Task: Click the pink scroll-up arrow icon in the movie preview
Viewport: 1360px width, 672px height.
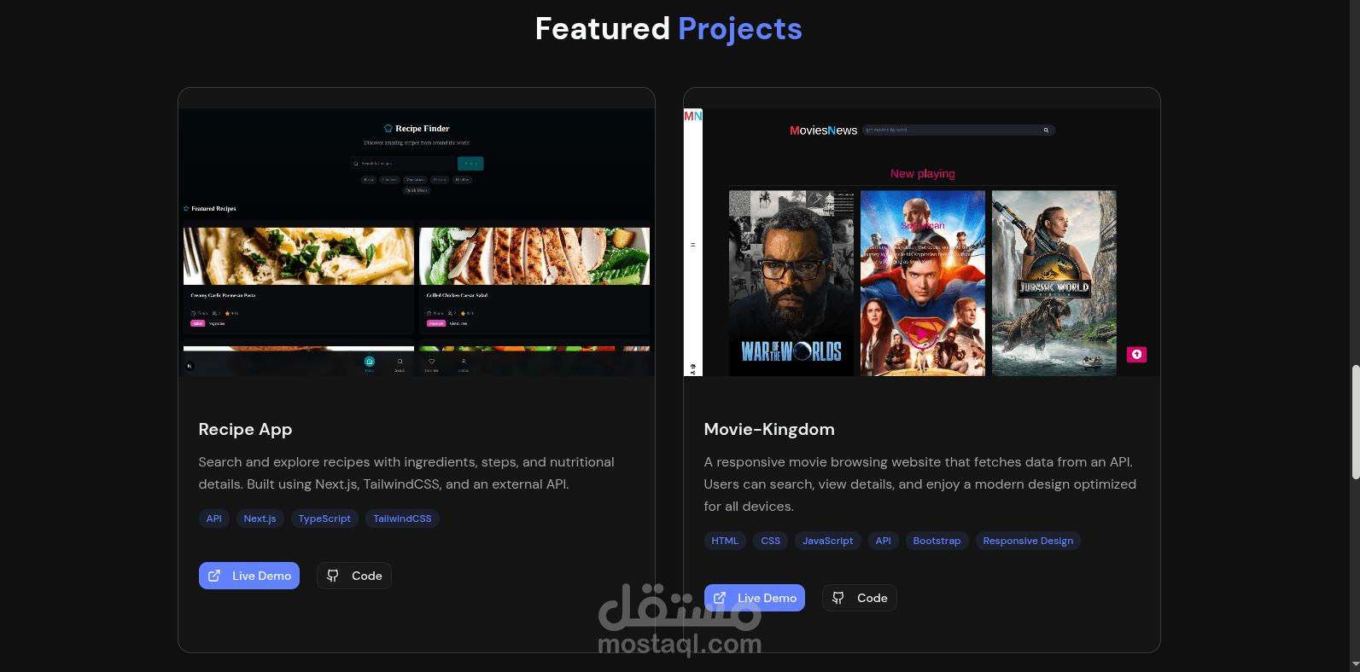Action: tap(1136, 354)
